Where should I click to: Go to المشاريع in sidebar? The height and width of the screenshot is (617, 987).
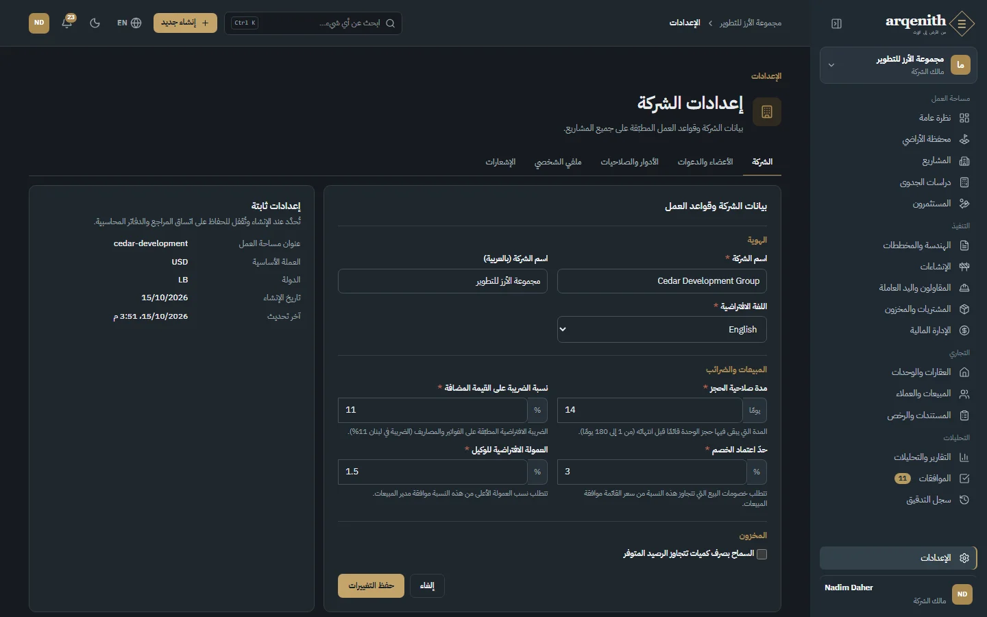pyautogui.click(x=898, y=160)
